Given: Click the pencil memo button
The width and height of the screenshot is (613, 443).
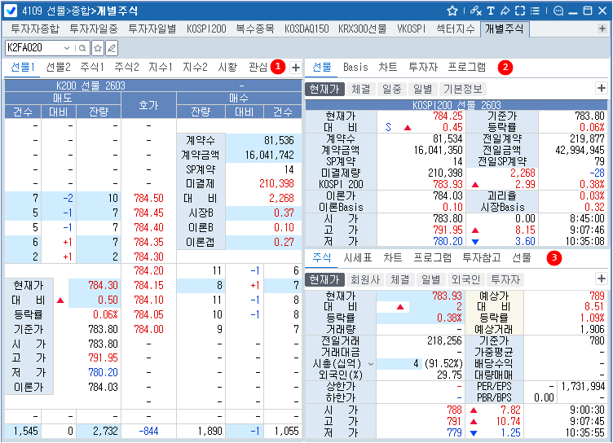Looking at the screenshot, I should tap(112, 48).
